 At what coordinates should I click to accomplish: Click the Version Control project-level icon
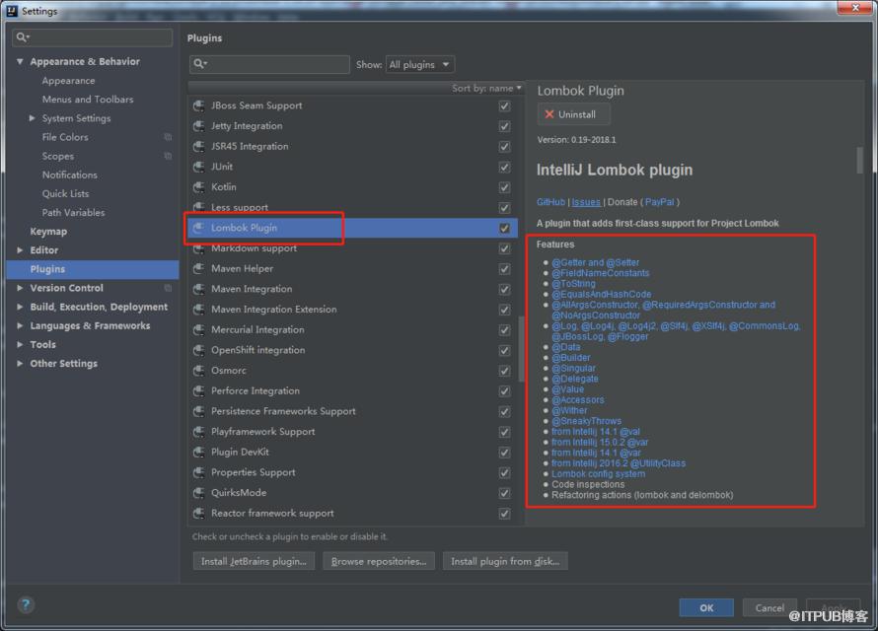tap(168, 288)
